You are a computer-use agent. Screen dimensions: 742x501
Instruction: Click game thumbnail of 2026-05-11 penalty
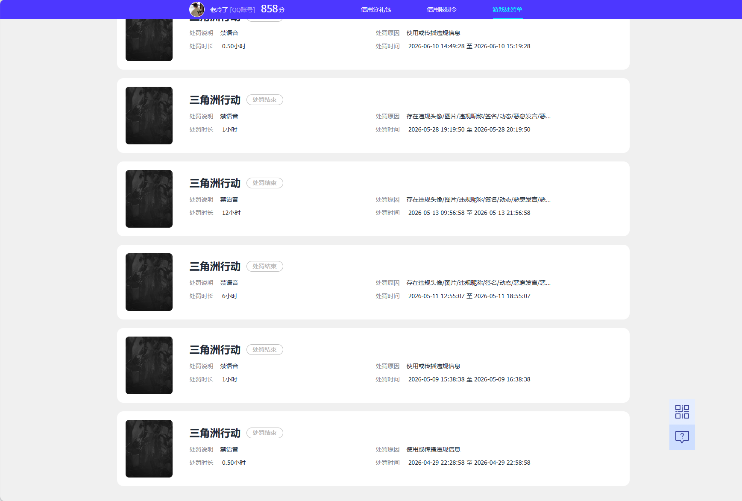[x=149, y=282]
